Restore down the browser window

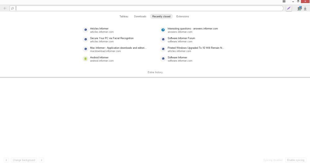pyautogui.click(x=298, y=1)
